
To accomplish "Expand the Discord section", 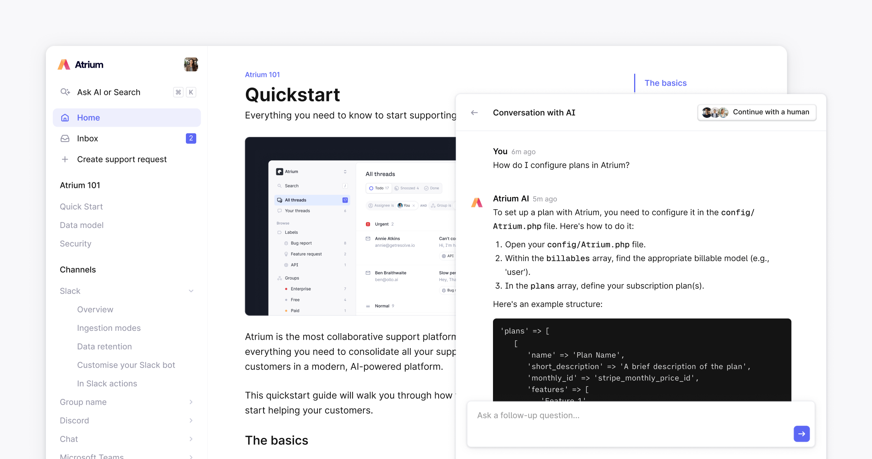I will click(191, 420).
